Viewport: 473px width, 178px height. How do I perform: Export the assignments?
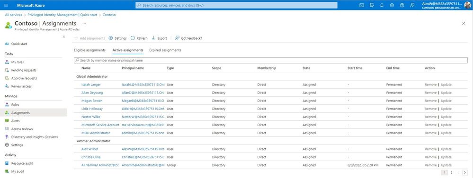click(159, 38)
